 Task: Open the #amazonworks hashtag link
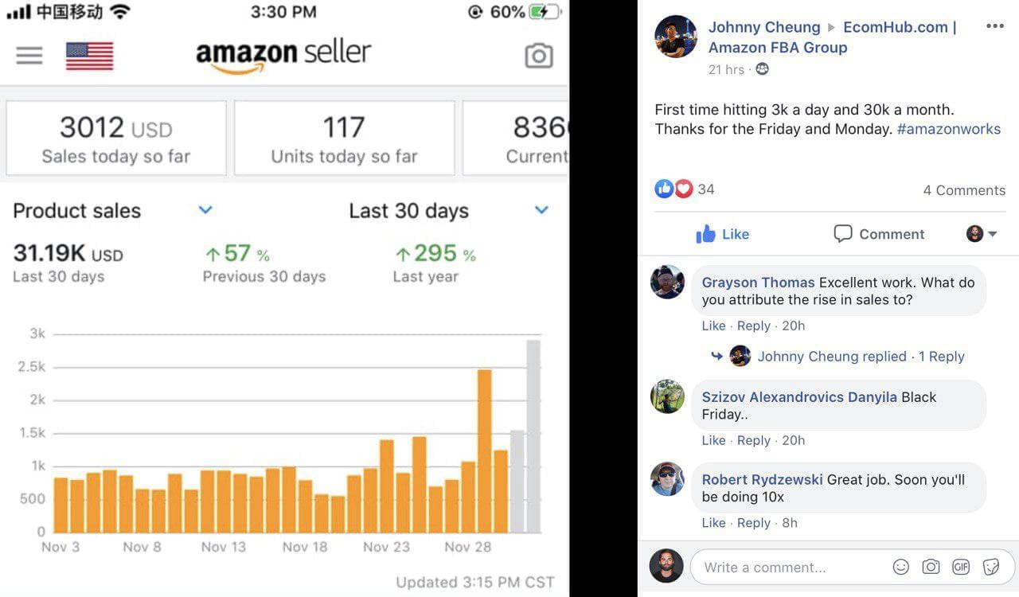click(949, 129)
